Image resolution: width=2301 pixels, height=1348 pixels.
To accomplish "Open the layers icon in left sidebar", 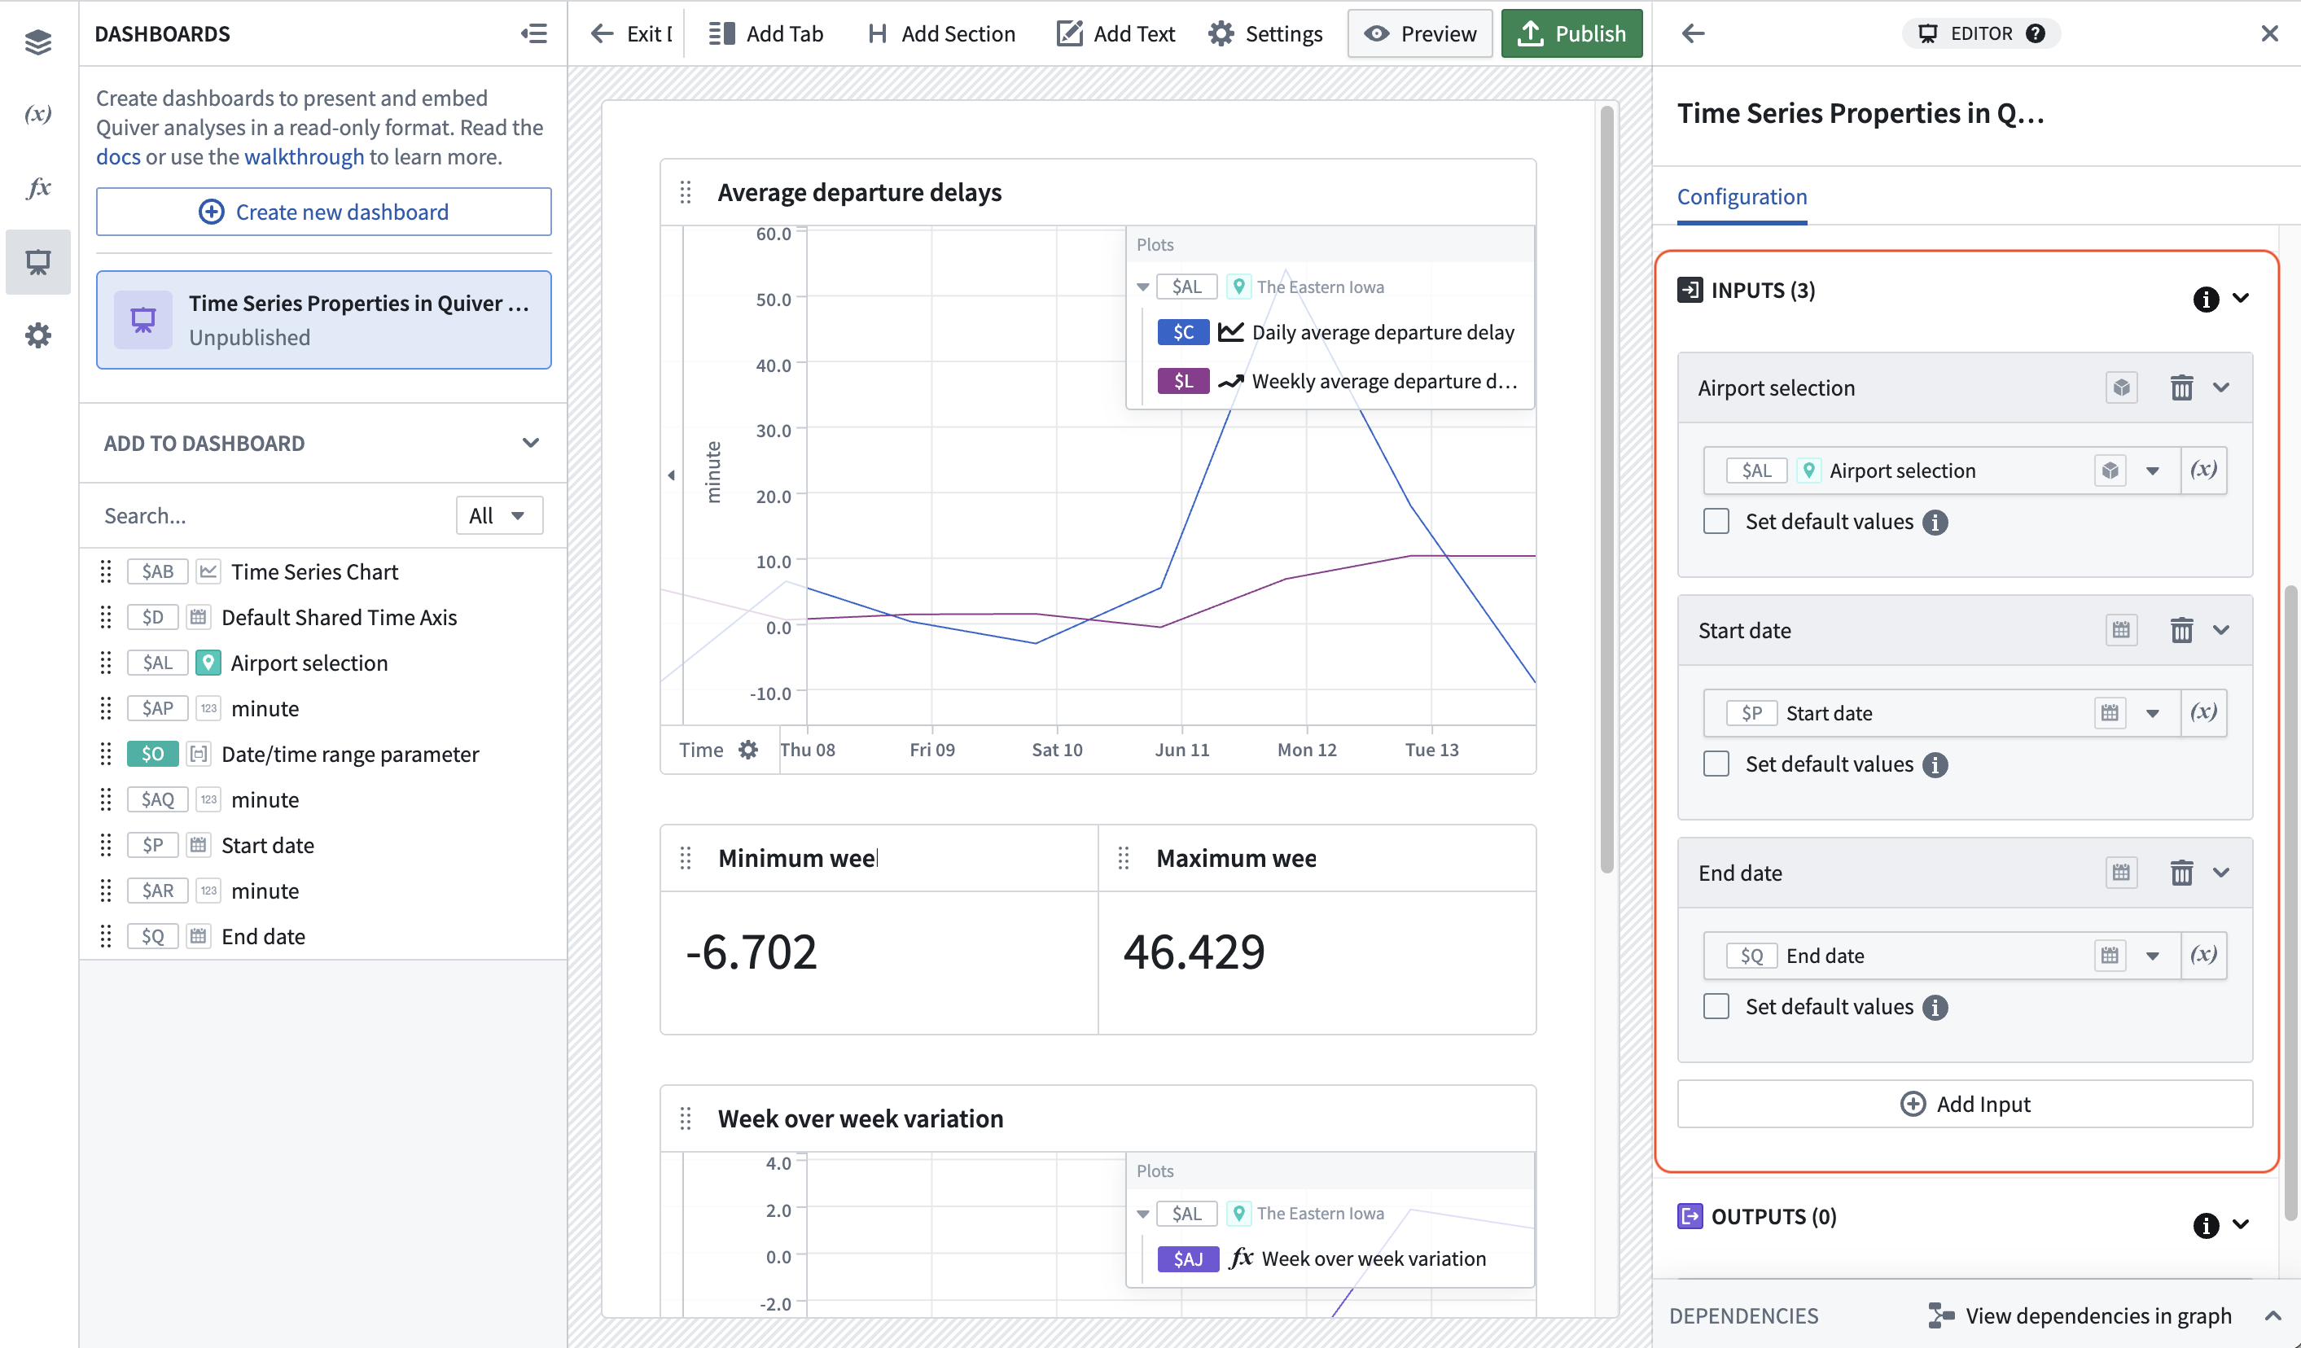I will (x=37, y=41).
